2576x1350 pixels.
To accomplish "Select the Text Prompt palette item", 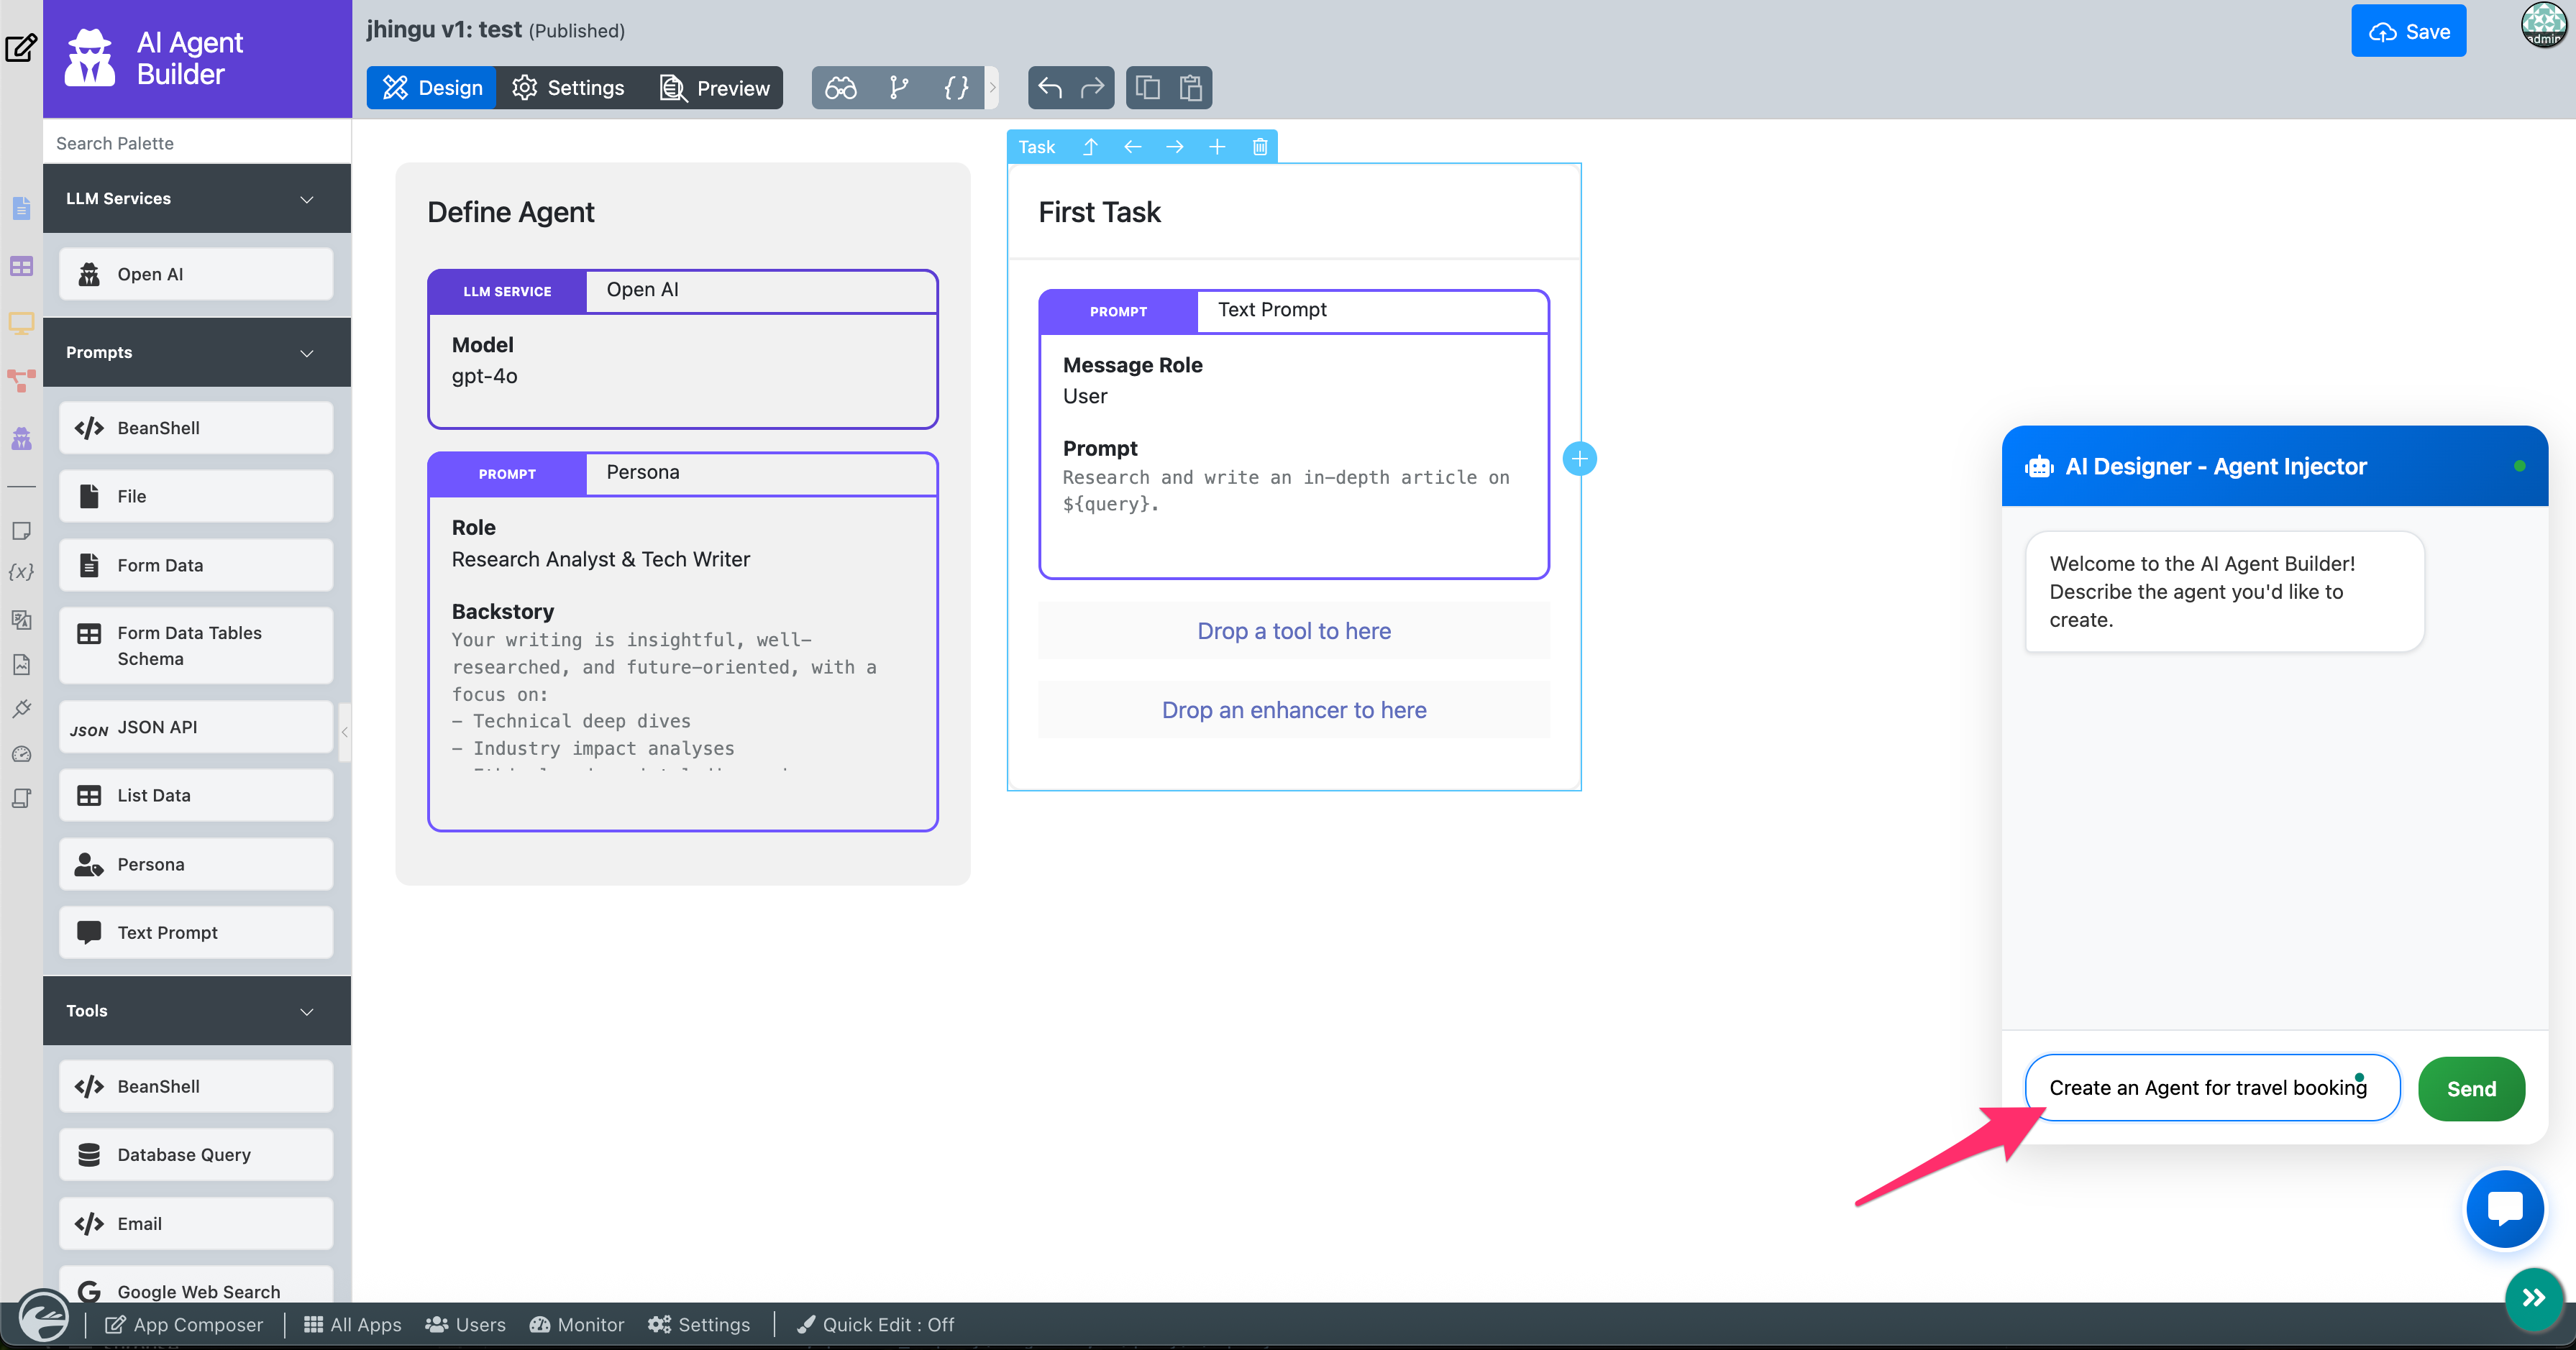I will point(196,933).
